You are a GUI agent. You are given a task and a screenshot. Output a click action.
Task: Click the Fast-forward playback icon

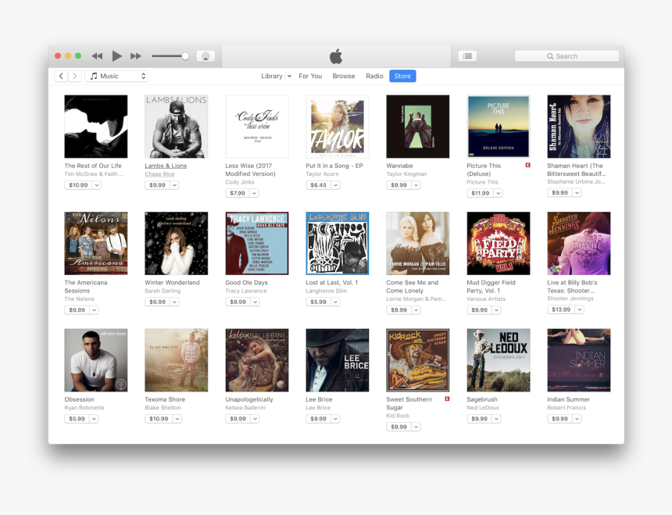[x=136, y=55]
